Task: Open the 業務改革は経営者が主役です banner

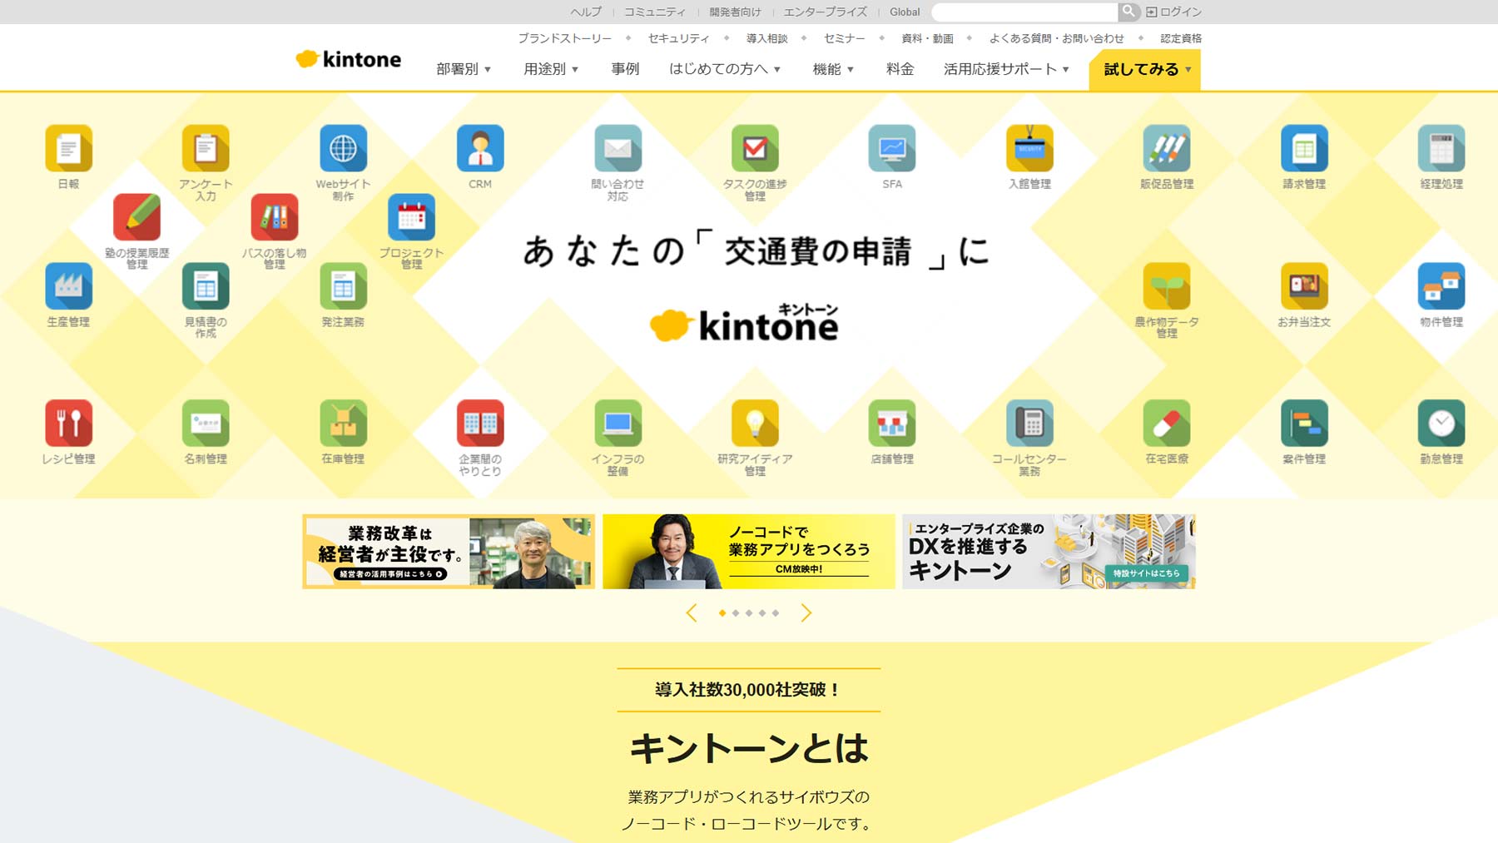Action: pyautogui.click(x=449, y=552)
